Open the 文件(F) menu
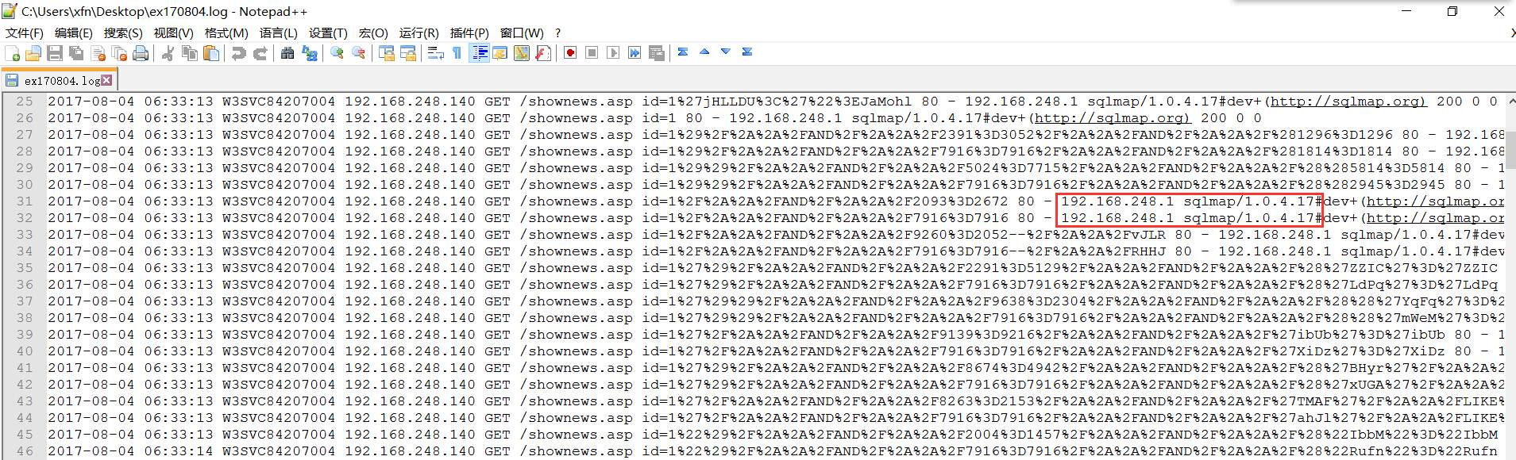1516x460 pixels. point(25,33)
